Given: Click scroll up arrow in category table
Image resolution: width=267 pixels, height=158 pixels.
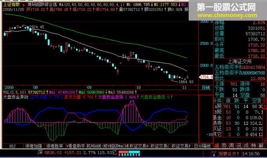Looking at the screenshot, I should point(265,106).
